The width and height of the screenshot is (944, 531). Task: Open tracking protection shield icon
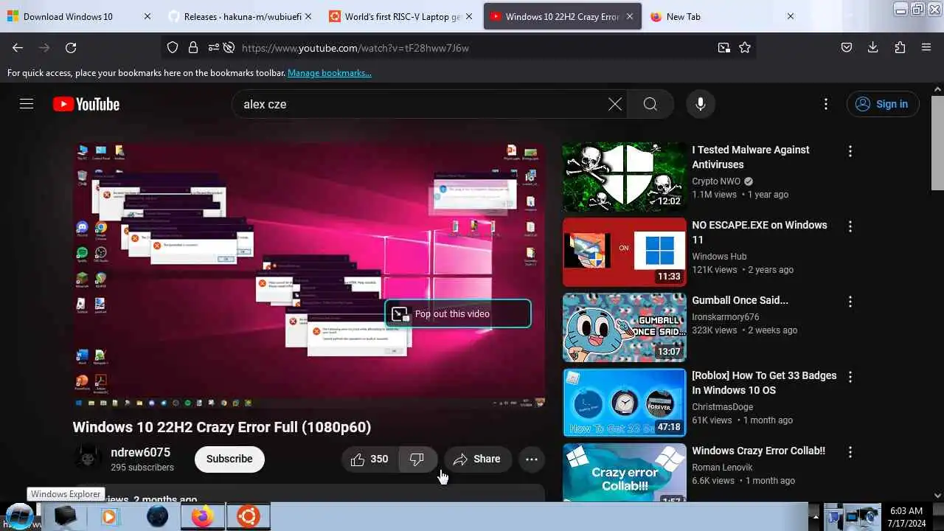point(173,47)
